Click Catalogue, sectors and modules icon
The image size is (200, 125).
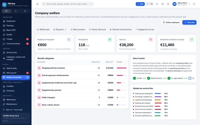point(4,58)
